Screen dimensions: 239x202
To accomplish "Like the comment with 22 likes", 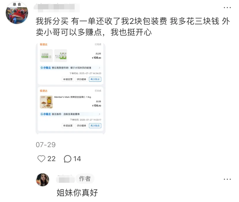I will 41,159.
